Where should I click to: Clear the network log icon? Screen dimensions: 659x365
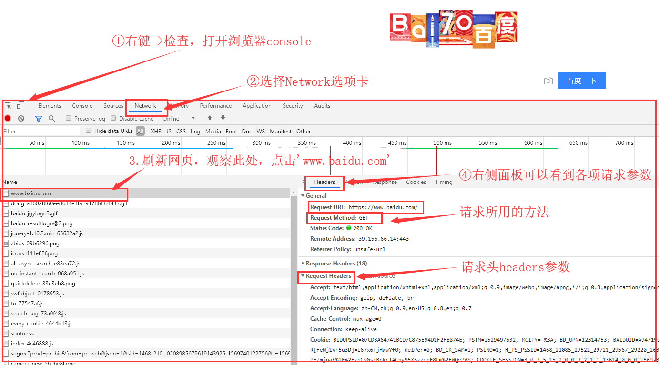[x=21, y=118]
